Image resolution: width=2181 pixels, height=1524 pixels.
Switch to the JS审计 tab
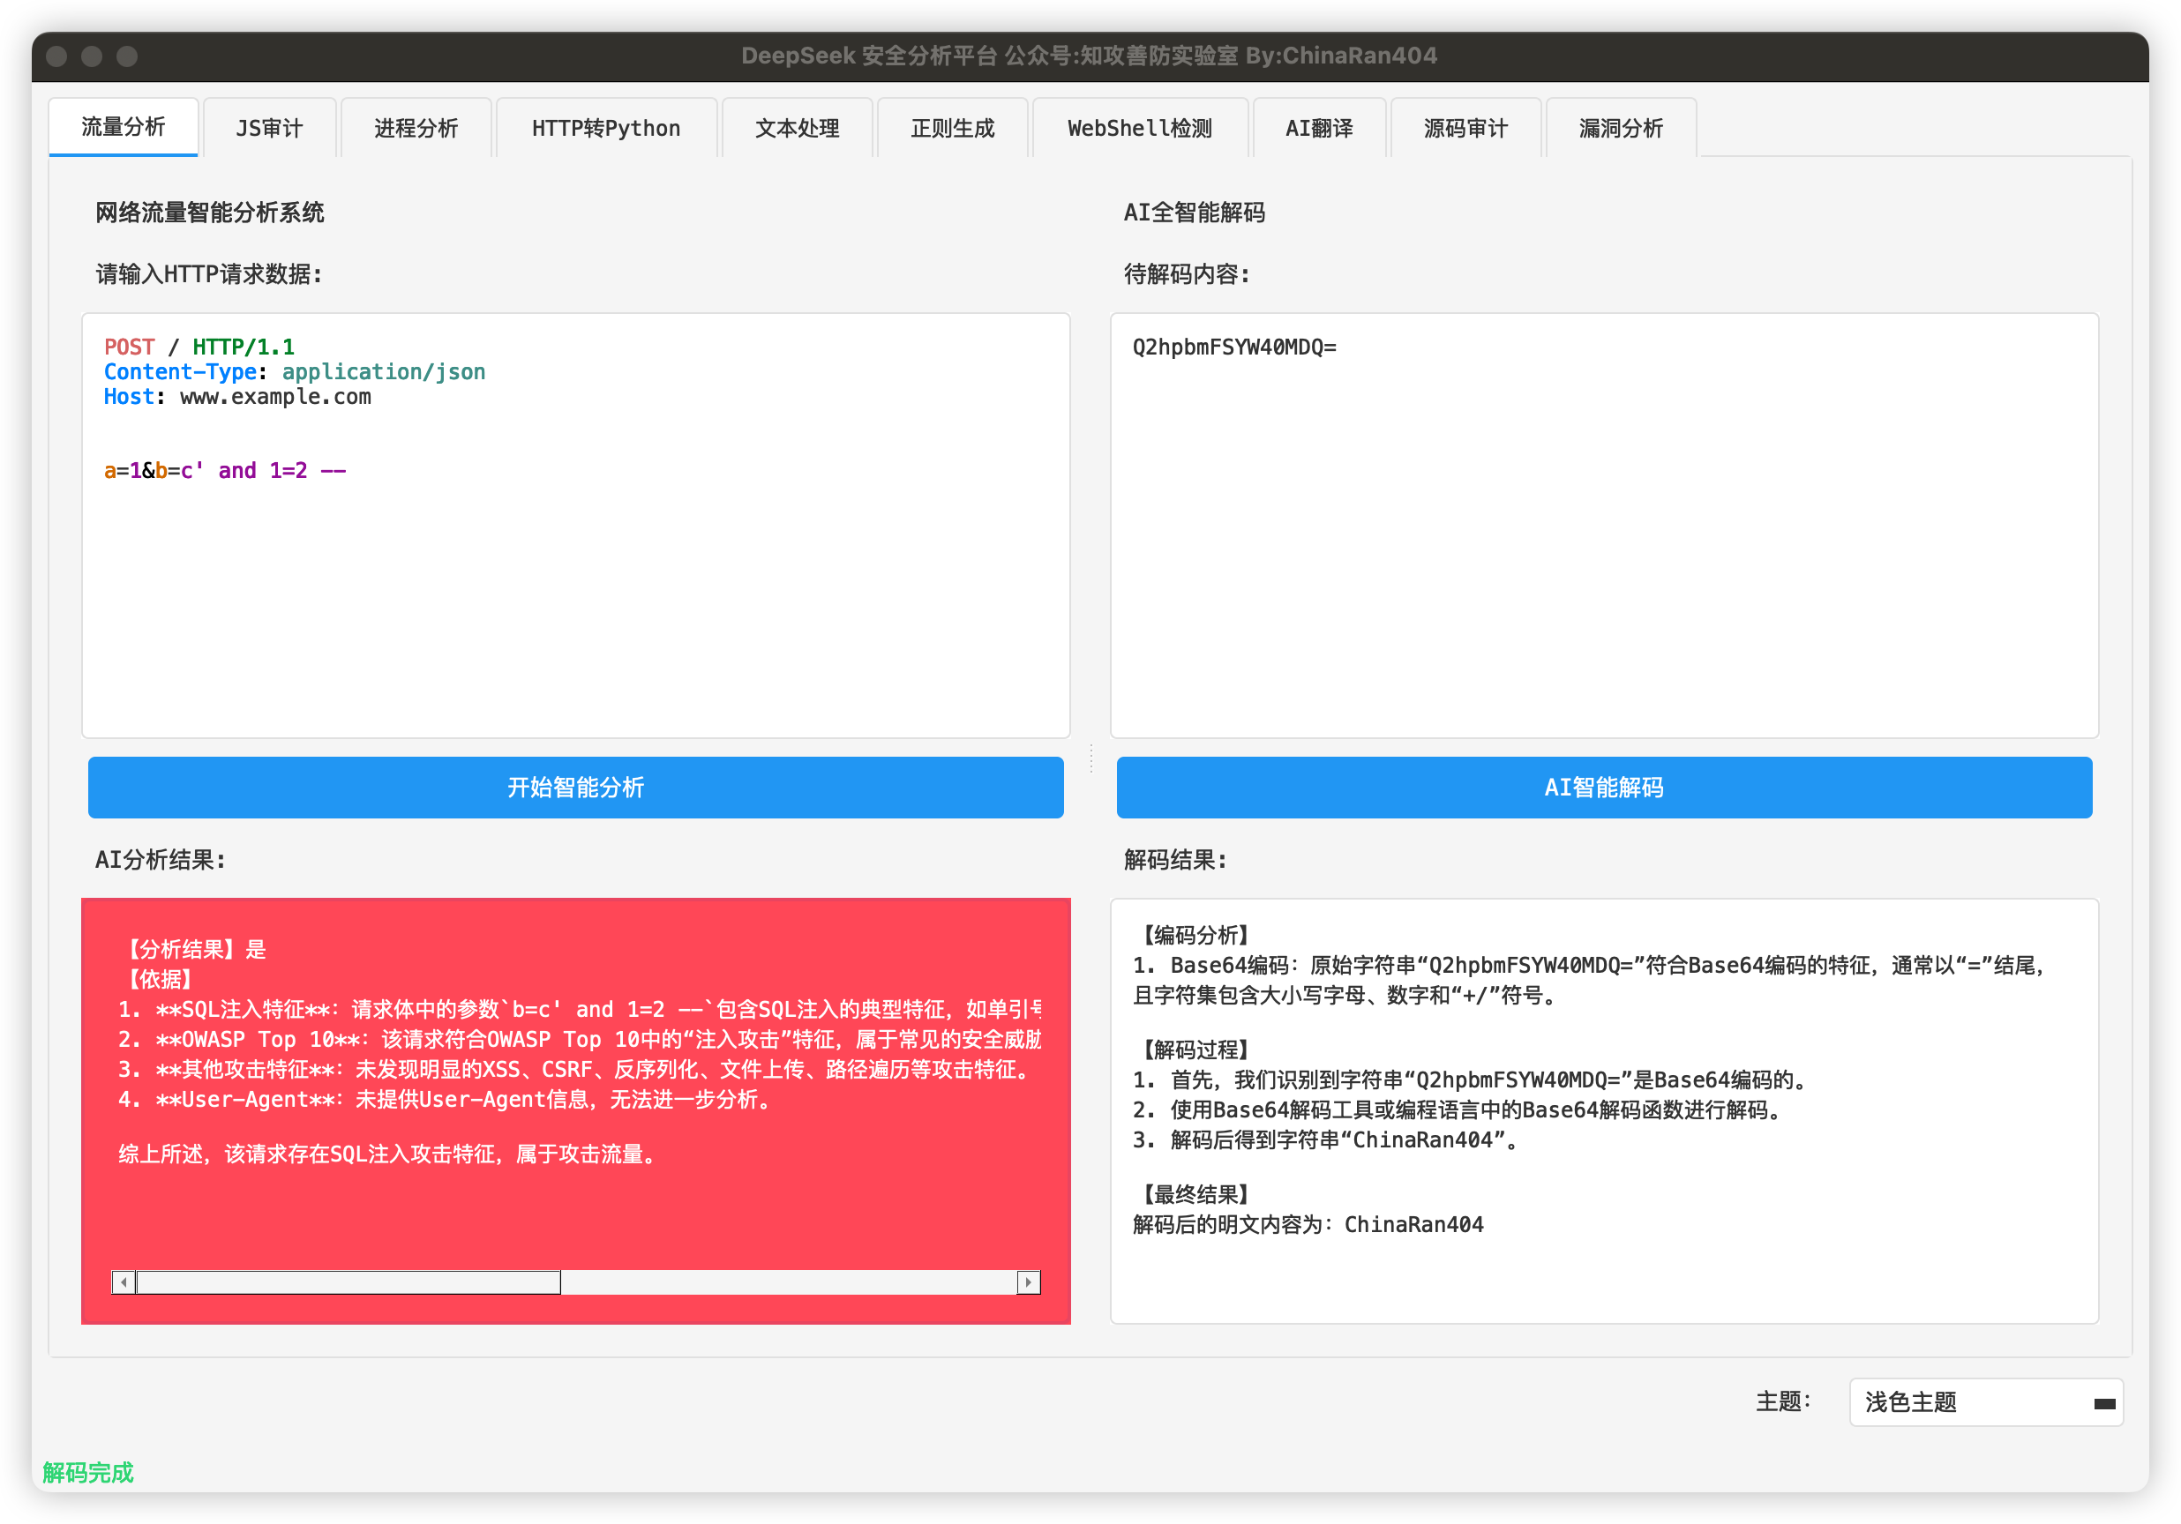tap(269, 128)
